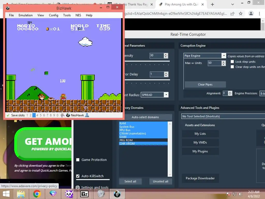Open the diamond gem app on taskbar

click(x=53, y=194)
